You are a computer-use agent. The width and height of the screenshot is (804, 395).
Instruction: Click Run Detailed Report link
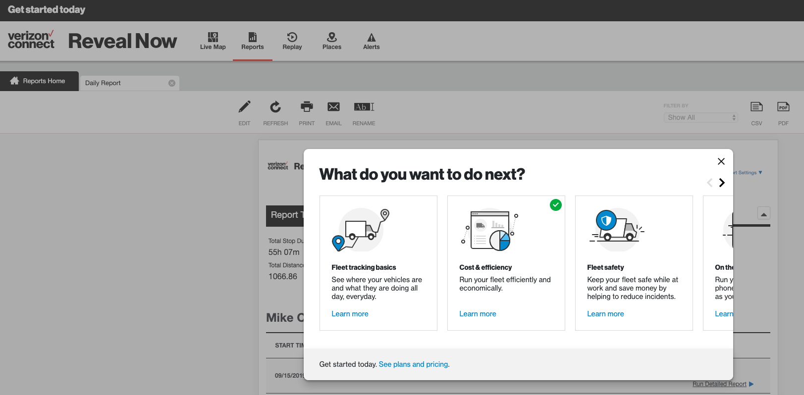(x=719, y=384)
